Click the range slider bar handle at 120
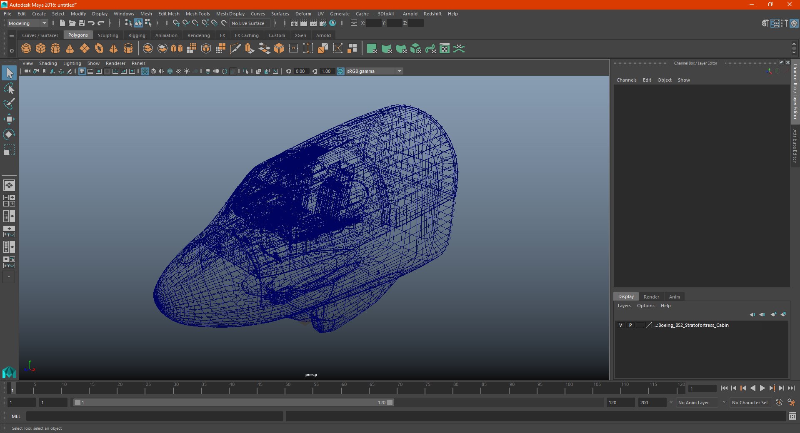The image size is (800, 433). [390, 403]
